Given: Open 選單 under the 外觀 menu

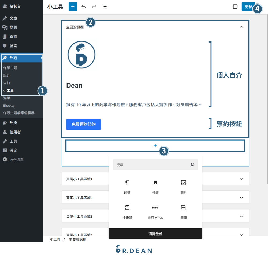Looking at the screenshot, I should coord(7,98).
